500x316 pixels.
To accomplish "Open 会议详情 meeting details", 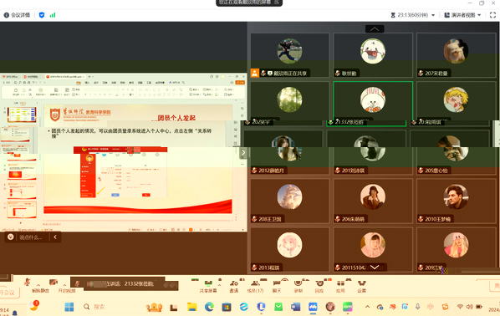I will click(x=17, y=15).
